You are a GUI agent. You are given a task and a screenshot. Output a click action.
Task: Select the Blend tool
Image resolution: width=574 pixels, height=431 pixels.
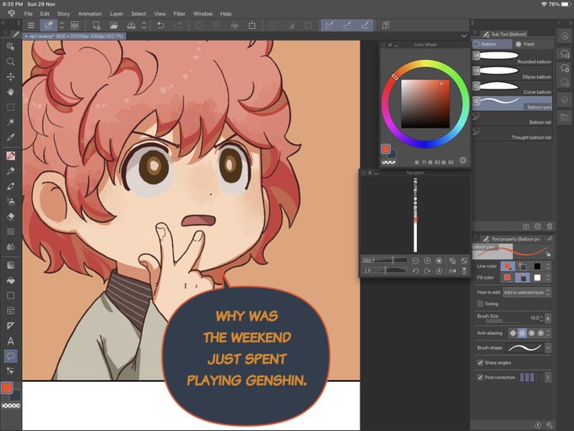pos(11,247)
